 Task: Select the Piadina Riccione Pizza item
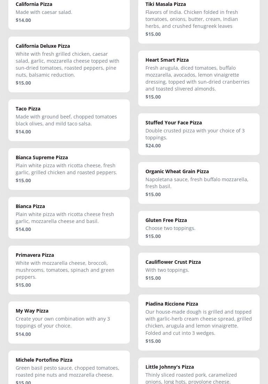(x=199, y=322)
